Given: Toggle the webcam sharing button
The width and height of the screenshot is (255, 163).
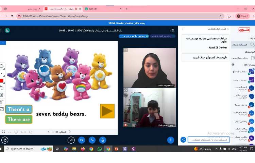Looking at the screenshot, I should [x=82, y=140].
